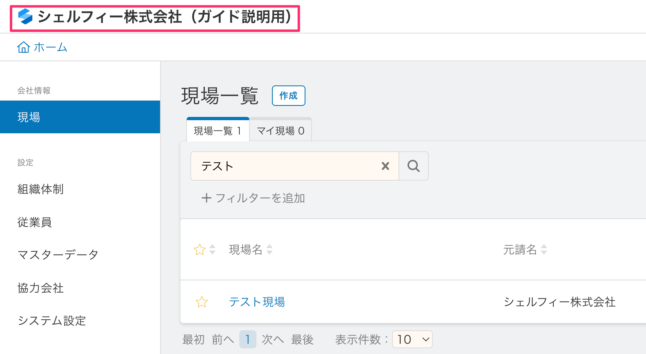Viewport: 646px width, 354px height.
Task: Open 協力会社 from sidebar
Action: pos(40,288)
